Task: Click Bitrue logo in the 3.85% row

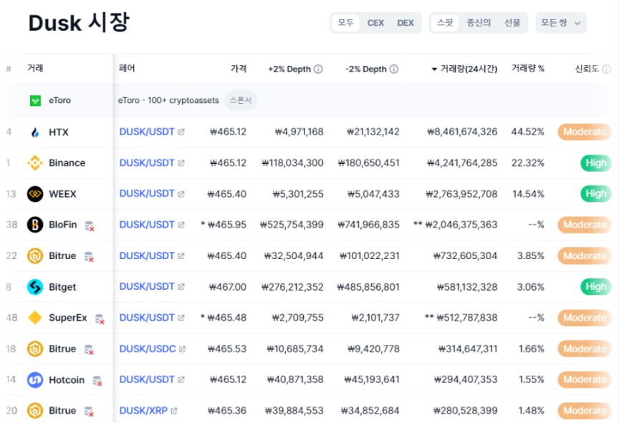Action: [35, 256]
